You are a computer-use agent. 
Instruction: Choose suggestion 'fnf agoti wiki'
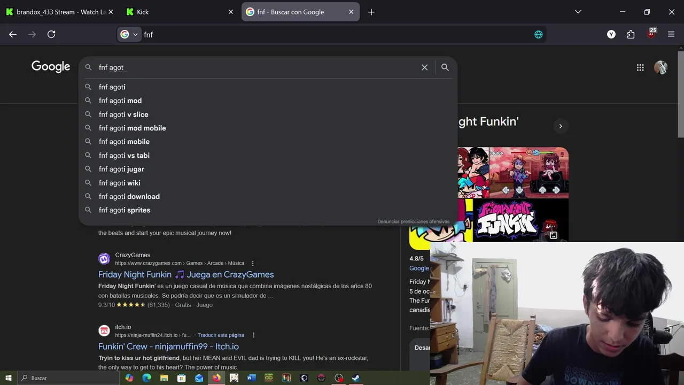[x=267, y=183]
